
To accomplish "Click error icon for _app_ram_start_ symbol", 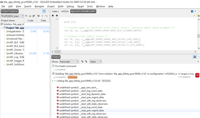I will pyautogui.click(x=57, y=87).
